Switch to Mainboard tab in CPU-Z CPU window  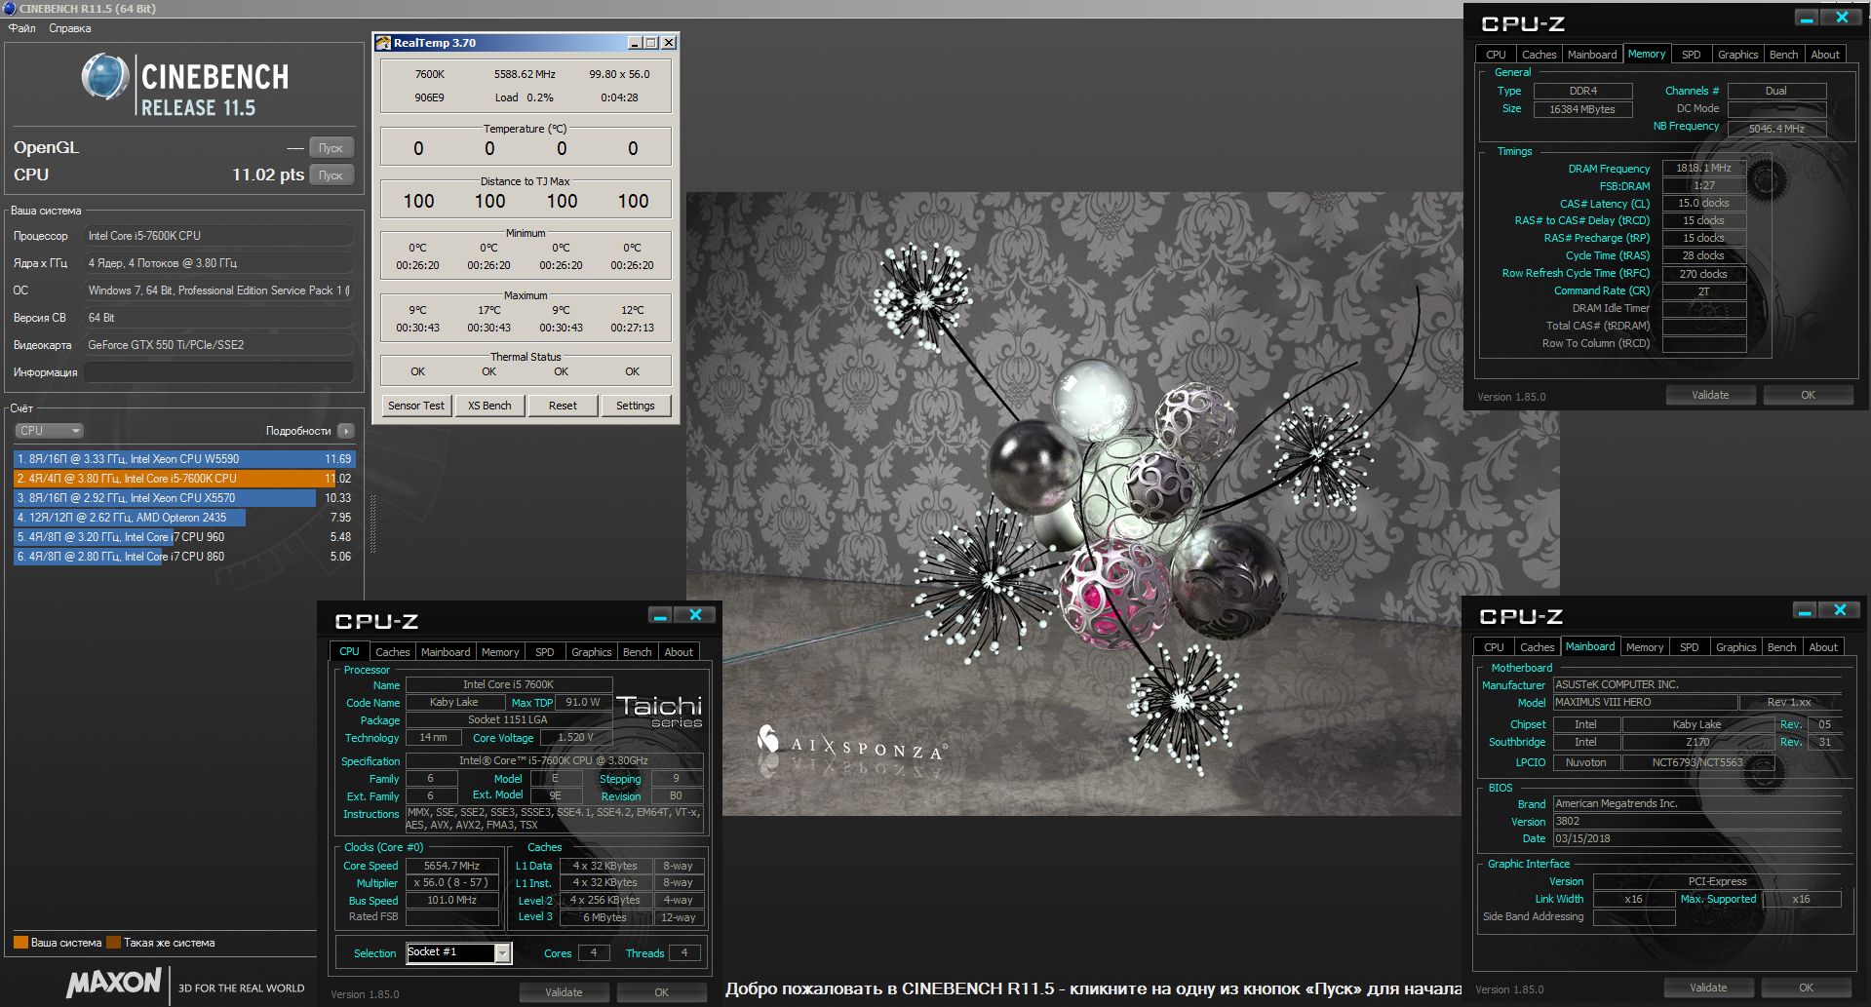pyautogui.click(x=446, y=652)
